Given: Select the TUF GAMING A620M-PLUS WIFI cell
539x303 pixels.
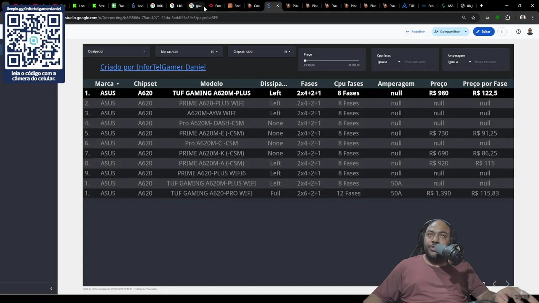Looking at the screenshot, I should 211,183.
